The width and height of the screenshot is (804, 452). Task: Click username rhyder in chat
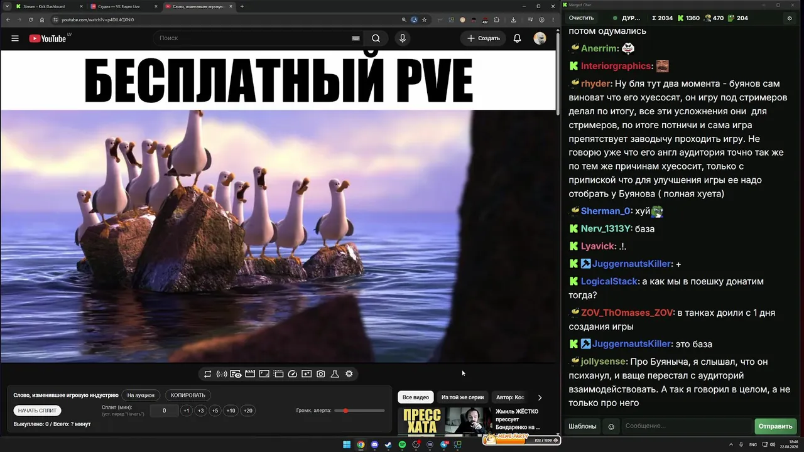[x=595, y=83]
